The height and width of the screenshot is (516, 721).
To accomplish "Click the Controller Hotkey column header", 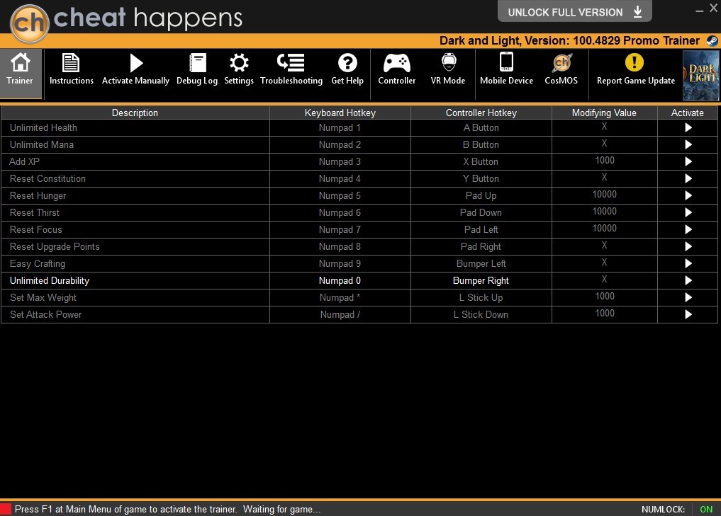I will (481, 113).
